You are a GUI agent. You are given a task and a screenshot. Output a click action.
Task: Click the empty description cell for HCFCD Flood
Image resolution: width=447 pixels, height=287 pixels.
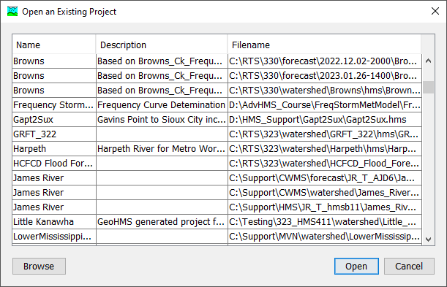pos(162,164)
